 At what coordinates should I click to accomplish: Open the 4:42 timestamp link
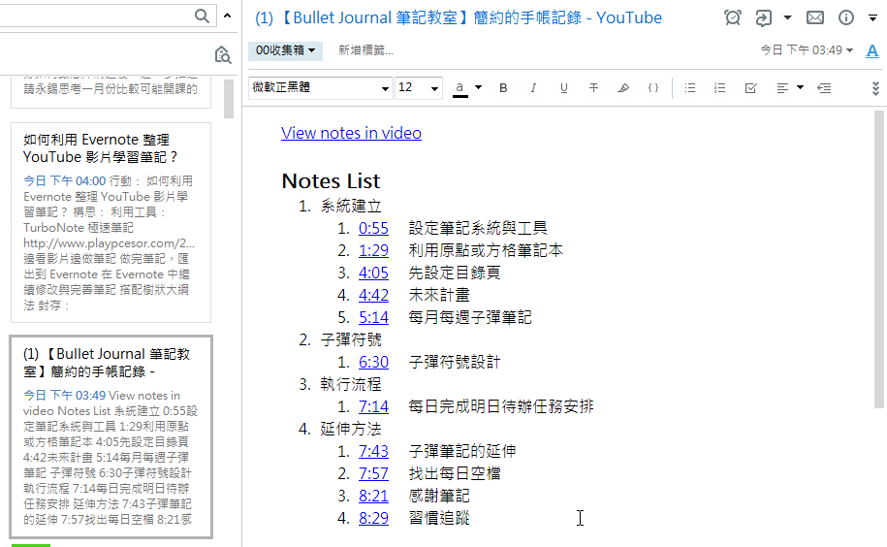click(x=373, y=295)
